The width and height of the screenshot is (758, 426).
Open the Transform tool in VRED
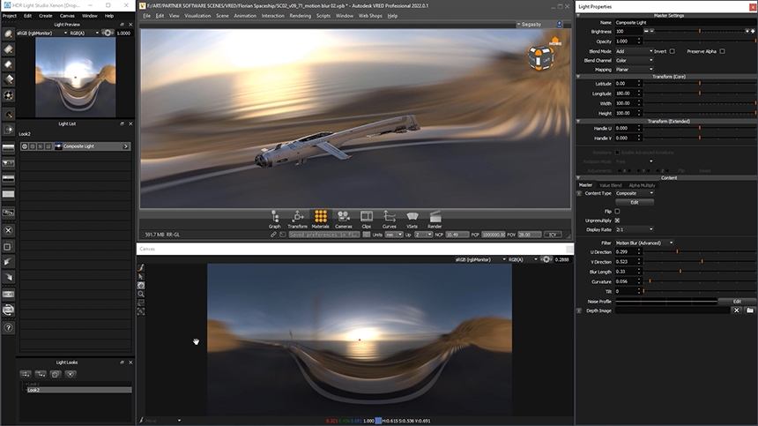coord(297,219)
